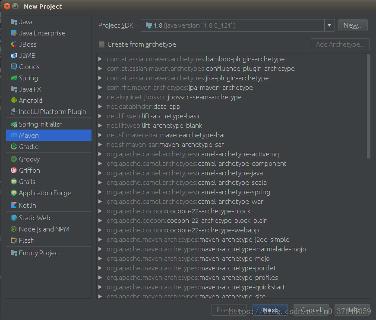Select cocoon-22-archetype-webapp row

pos(232,230)
